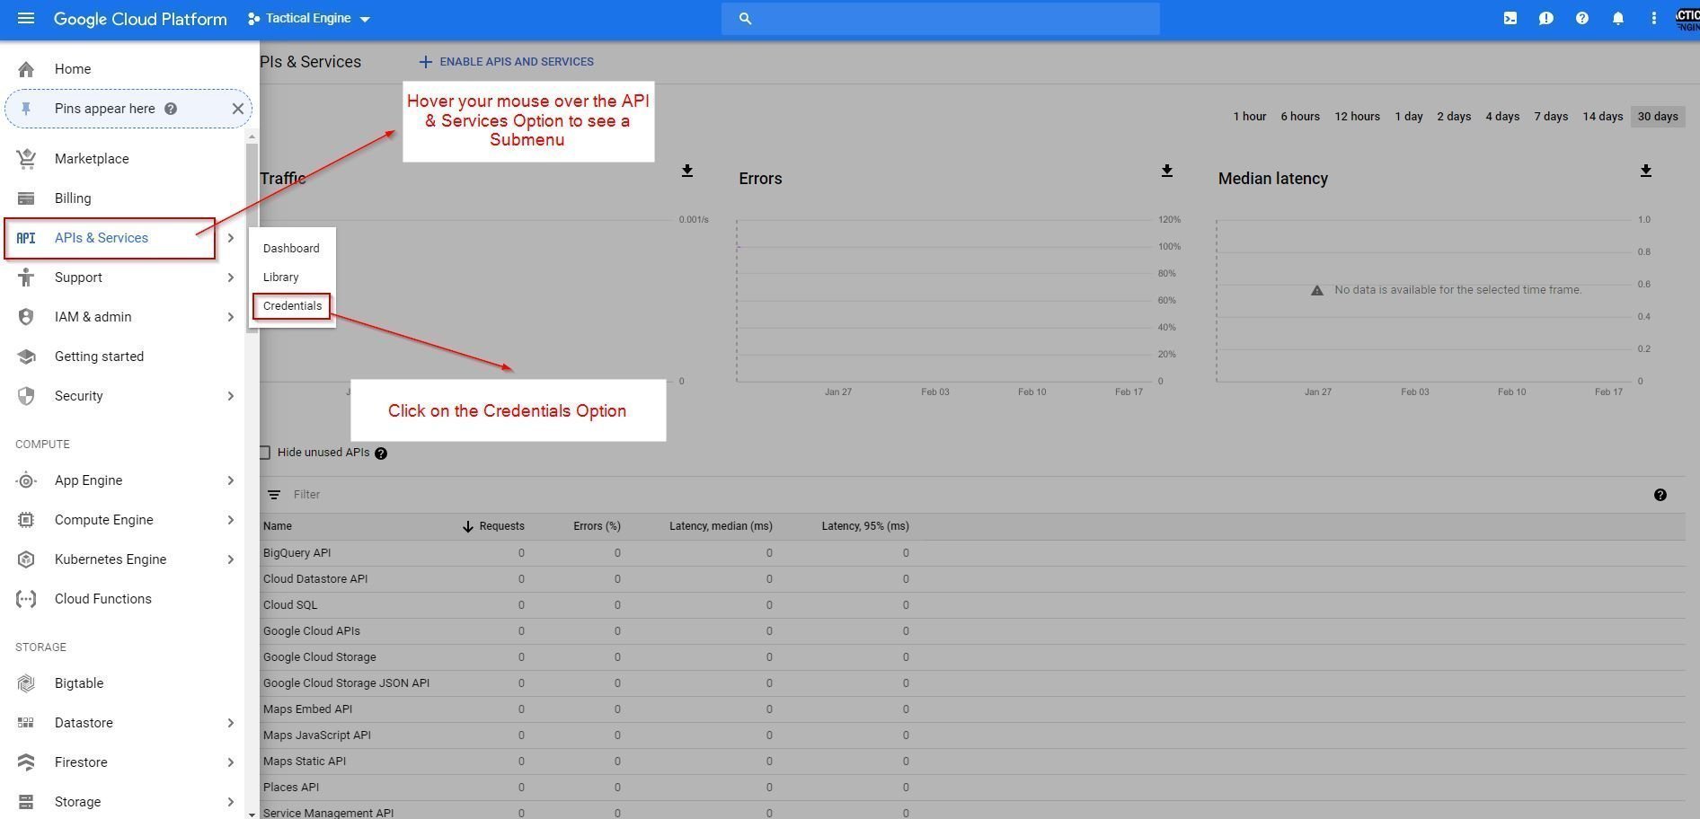This screenshot has height=819, width=1700.
Task: Click the Home icon in sidebar
Action: click(x=26, y=69)
